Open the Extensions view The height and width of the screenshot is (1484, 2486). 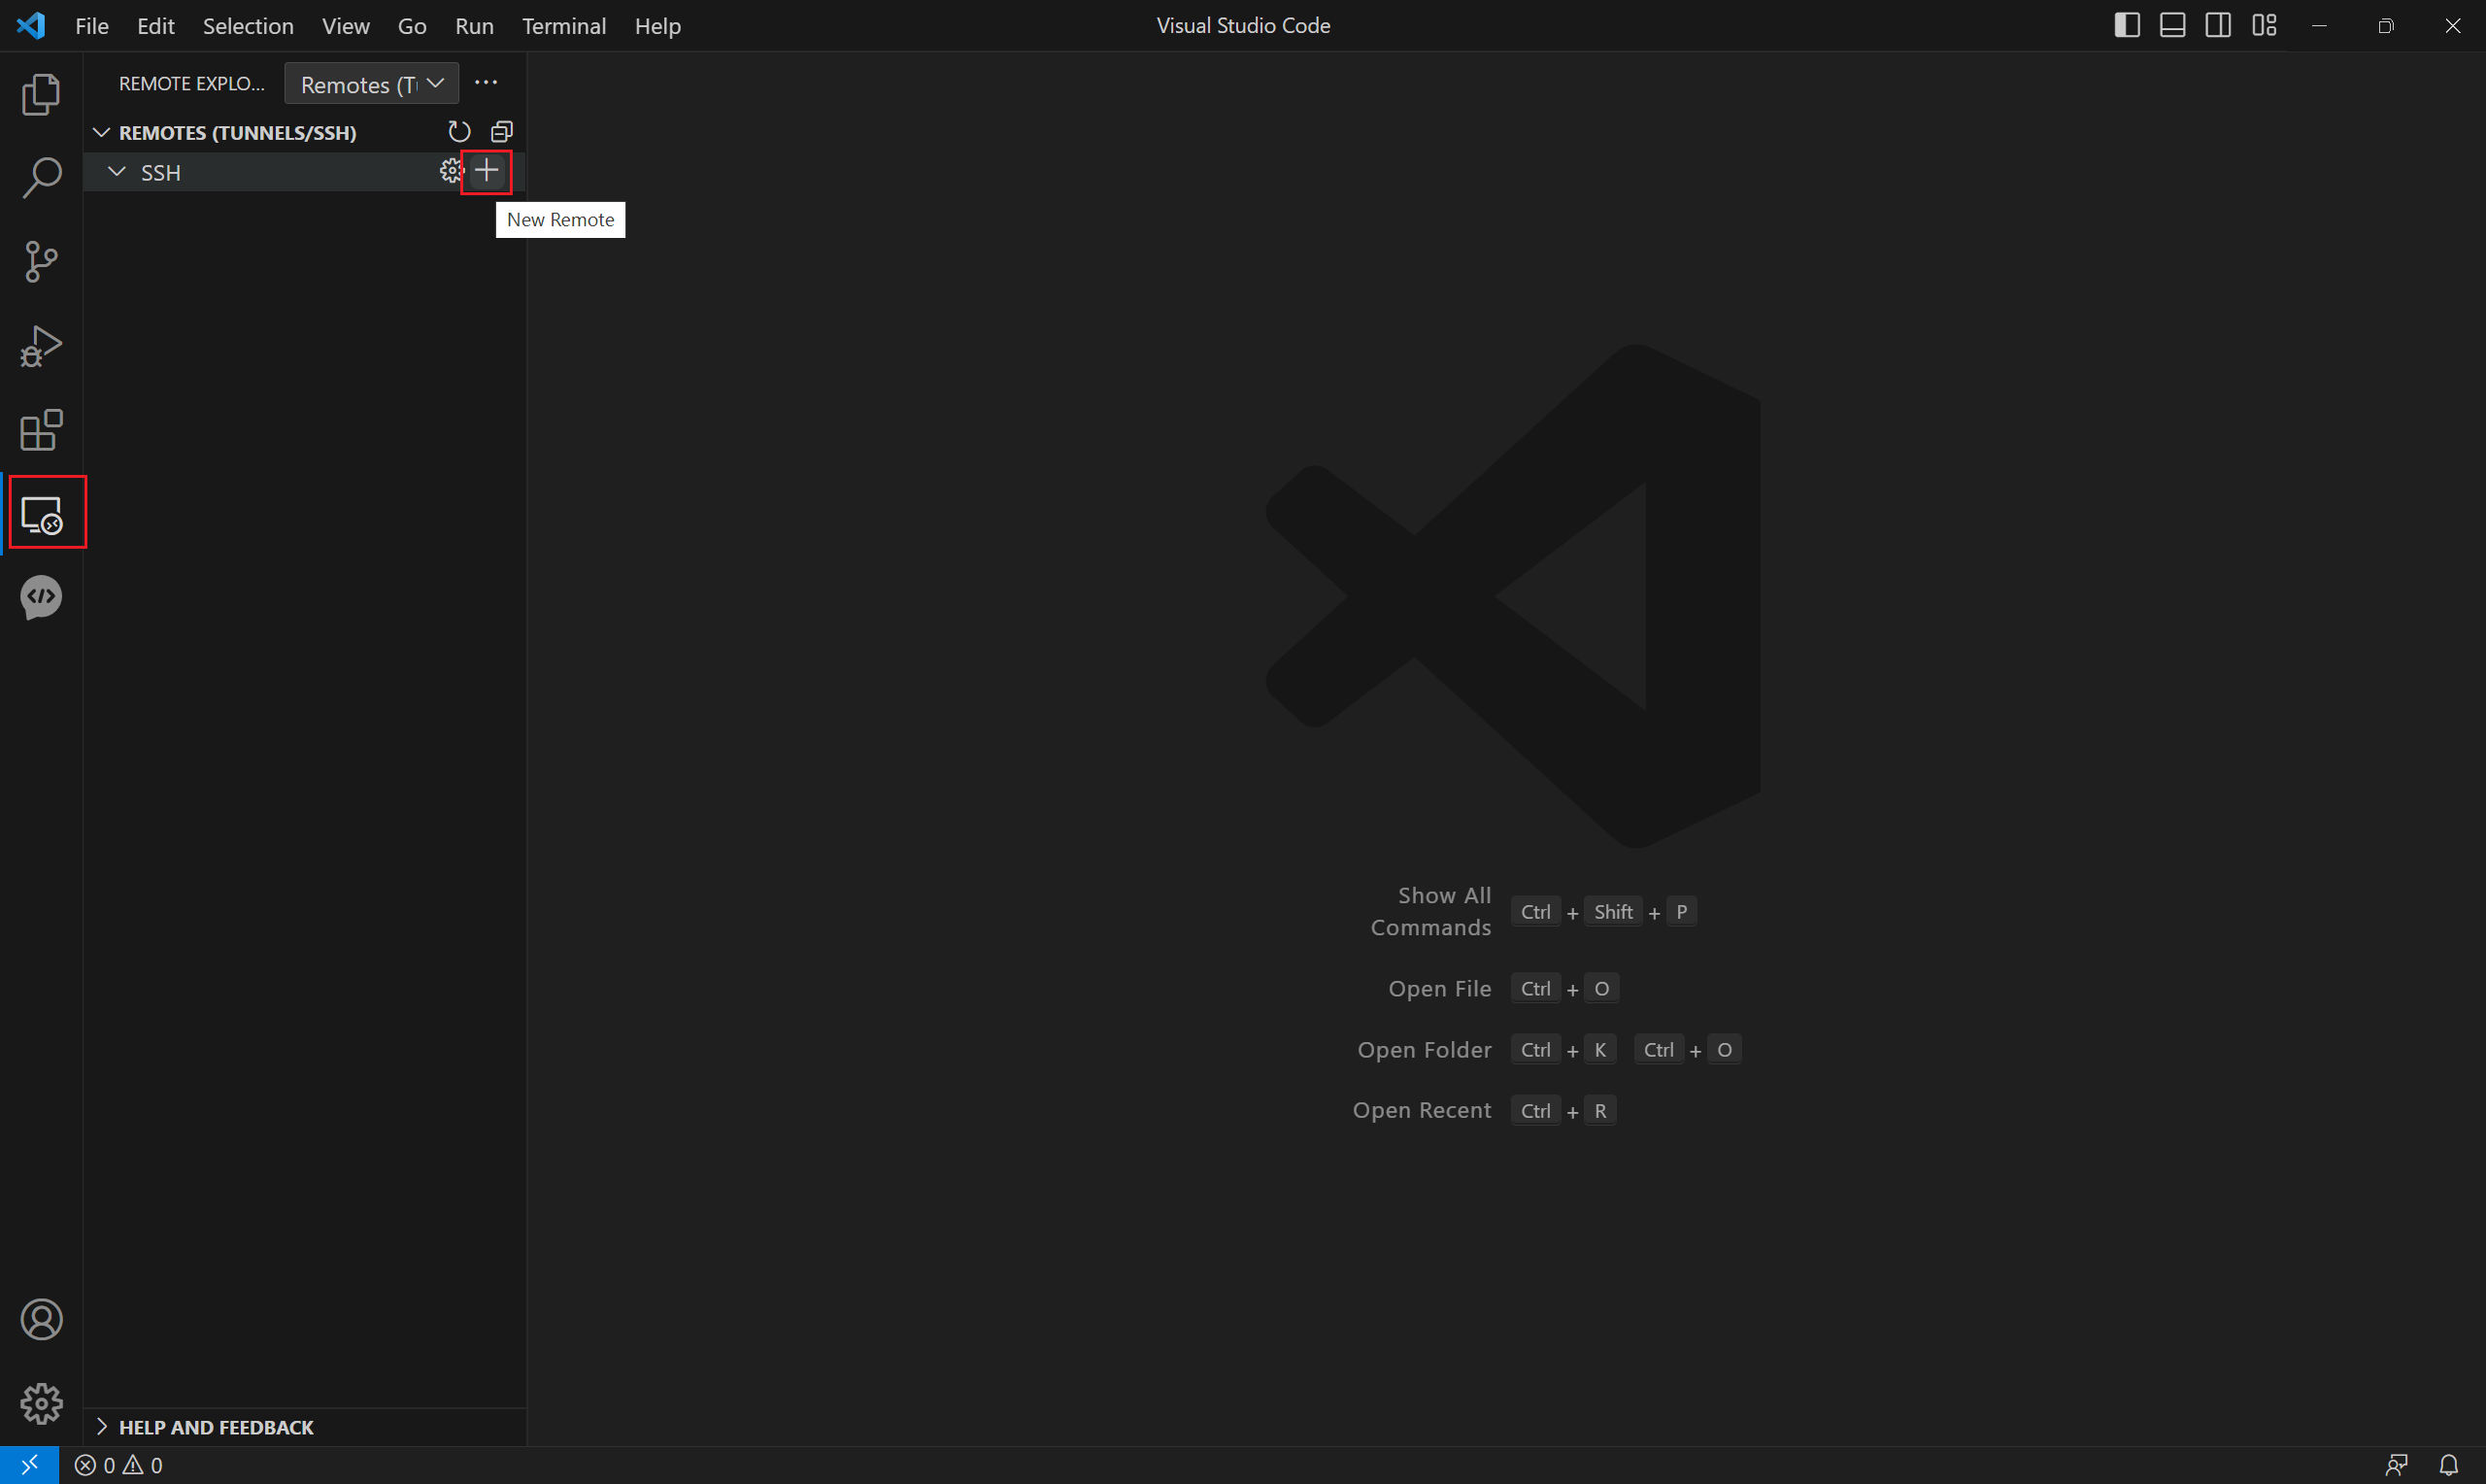click(x=41, y=430)
